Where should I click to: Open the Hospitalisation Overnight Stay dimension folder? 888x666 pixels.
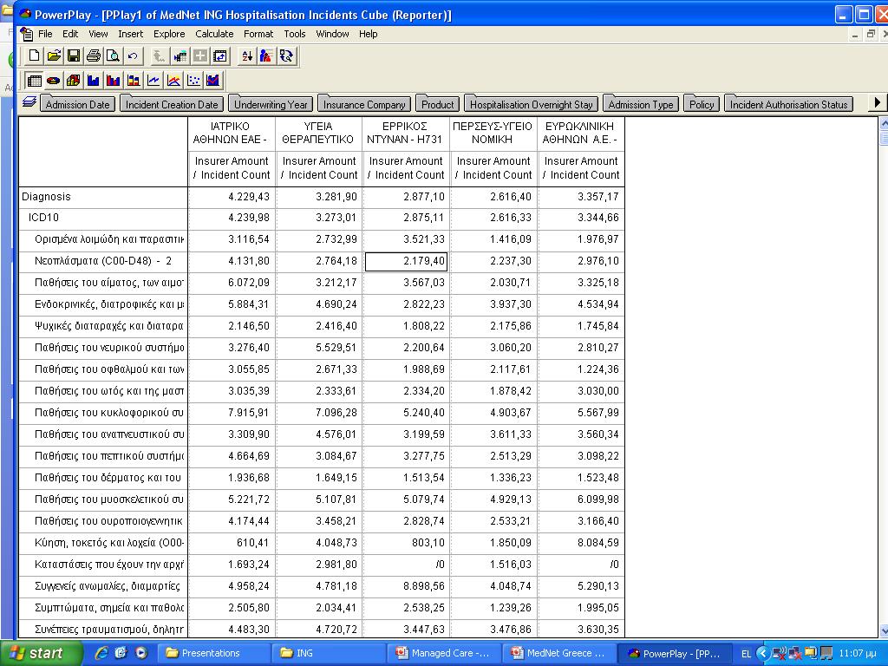(532, 104)
